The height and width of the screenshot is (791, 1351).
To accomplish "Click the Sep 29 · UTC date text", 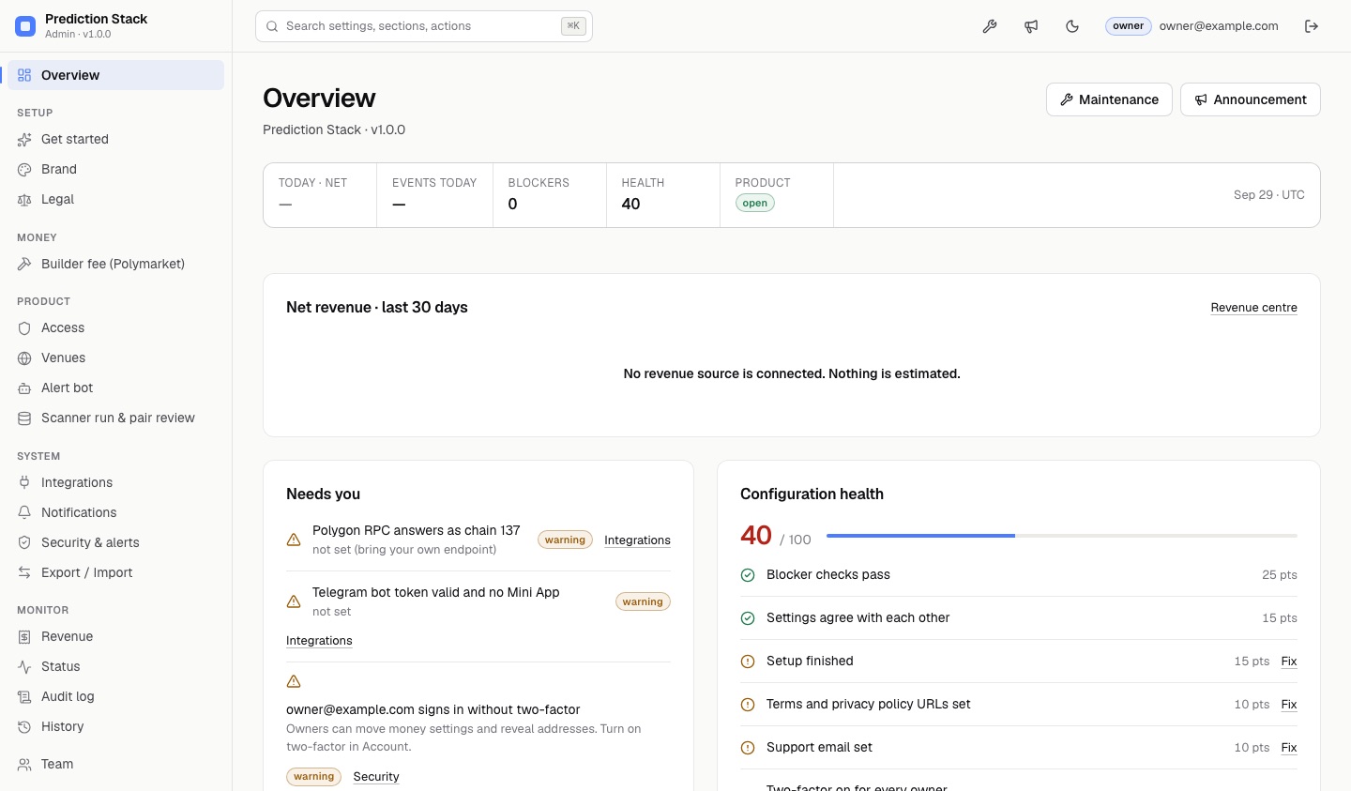I will click(1268, 195).
